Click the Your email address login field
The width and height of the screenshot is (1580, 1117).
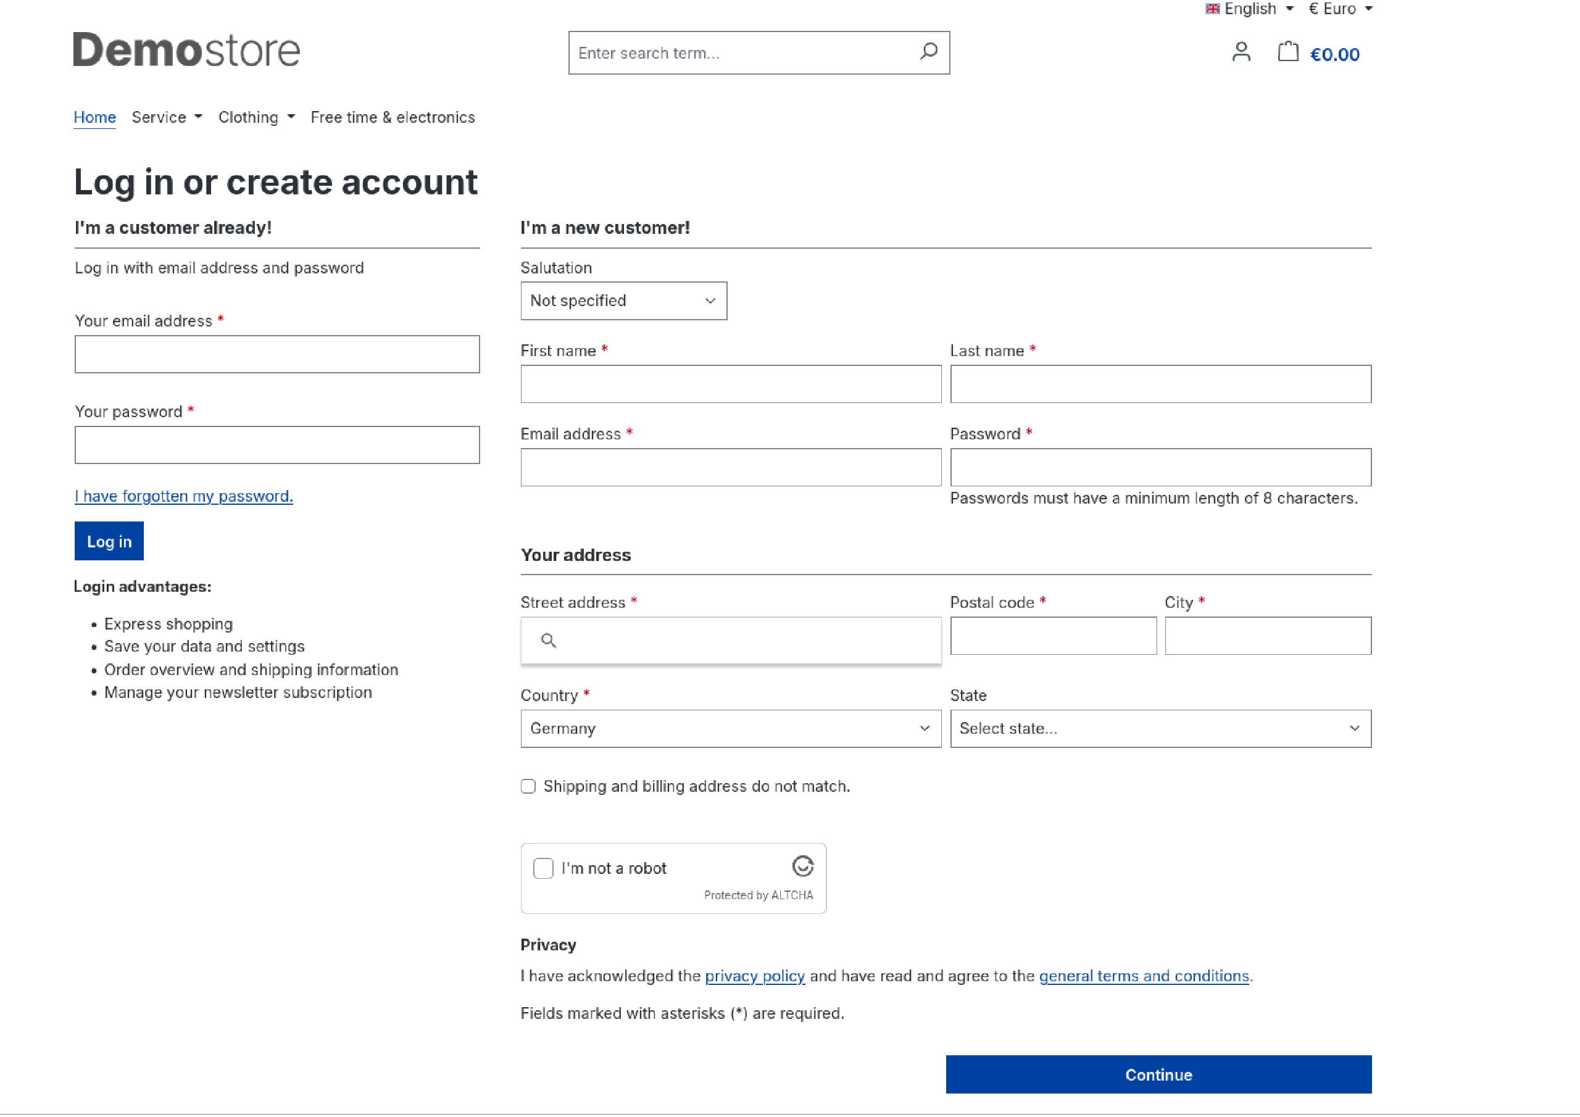point(276,354)
